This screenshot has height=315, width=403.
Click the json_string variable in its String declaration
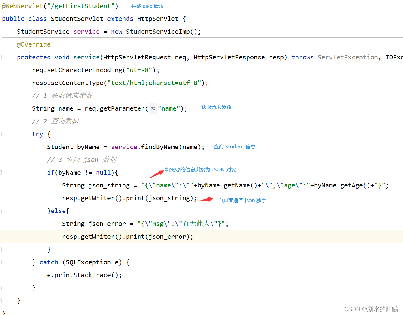(109, 185)
